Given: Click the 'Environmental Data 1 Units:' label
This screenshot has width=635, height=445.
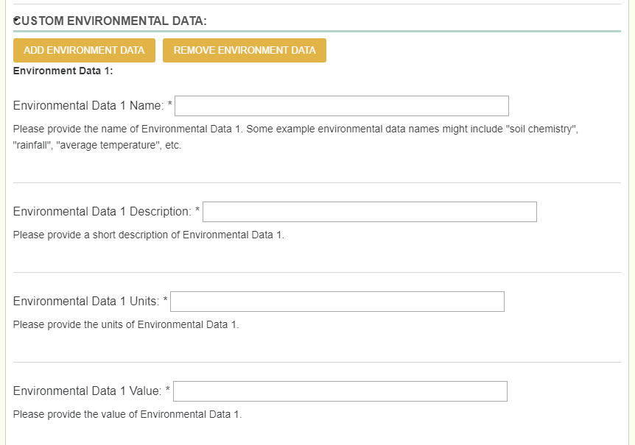Looking at the screenshot, I should tap(86, 302).
